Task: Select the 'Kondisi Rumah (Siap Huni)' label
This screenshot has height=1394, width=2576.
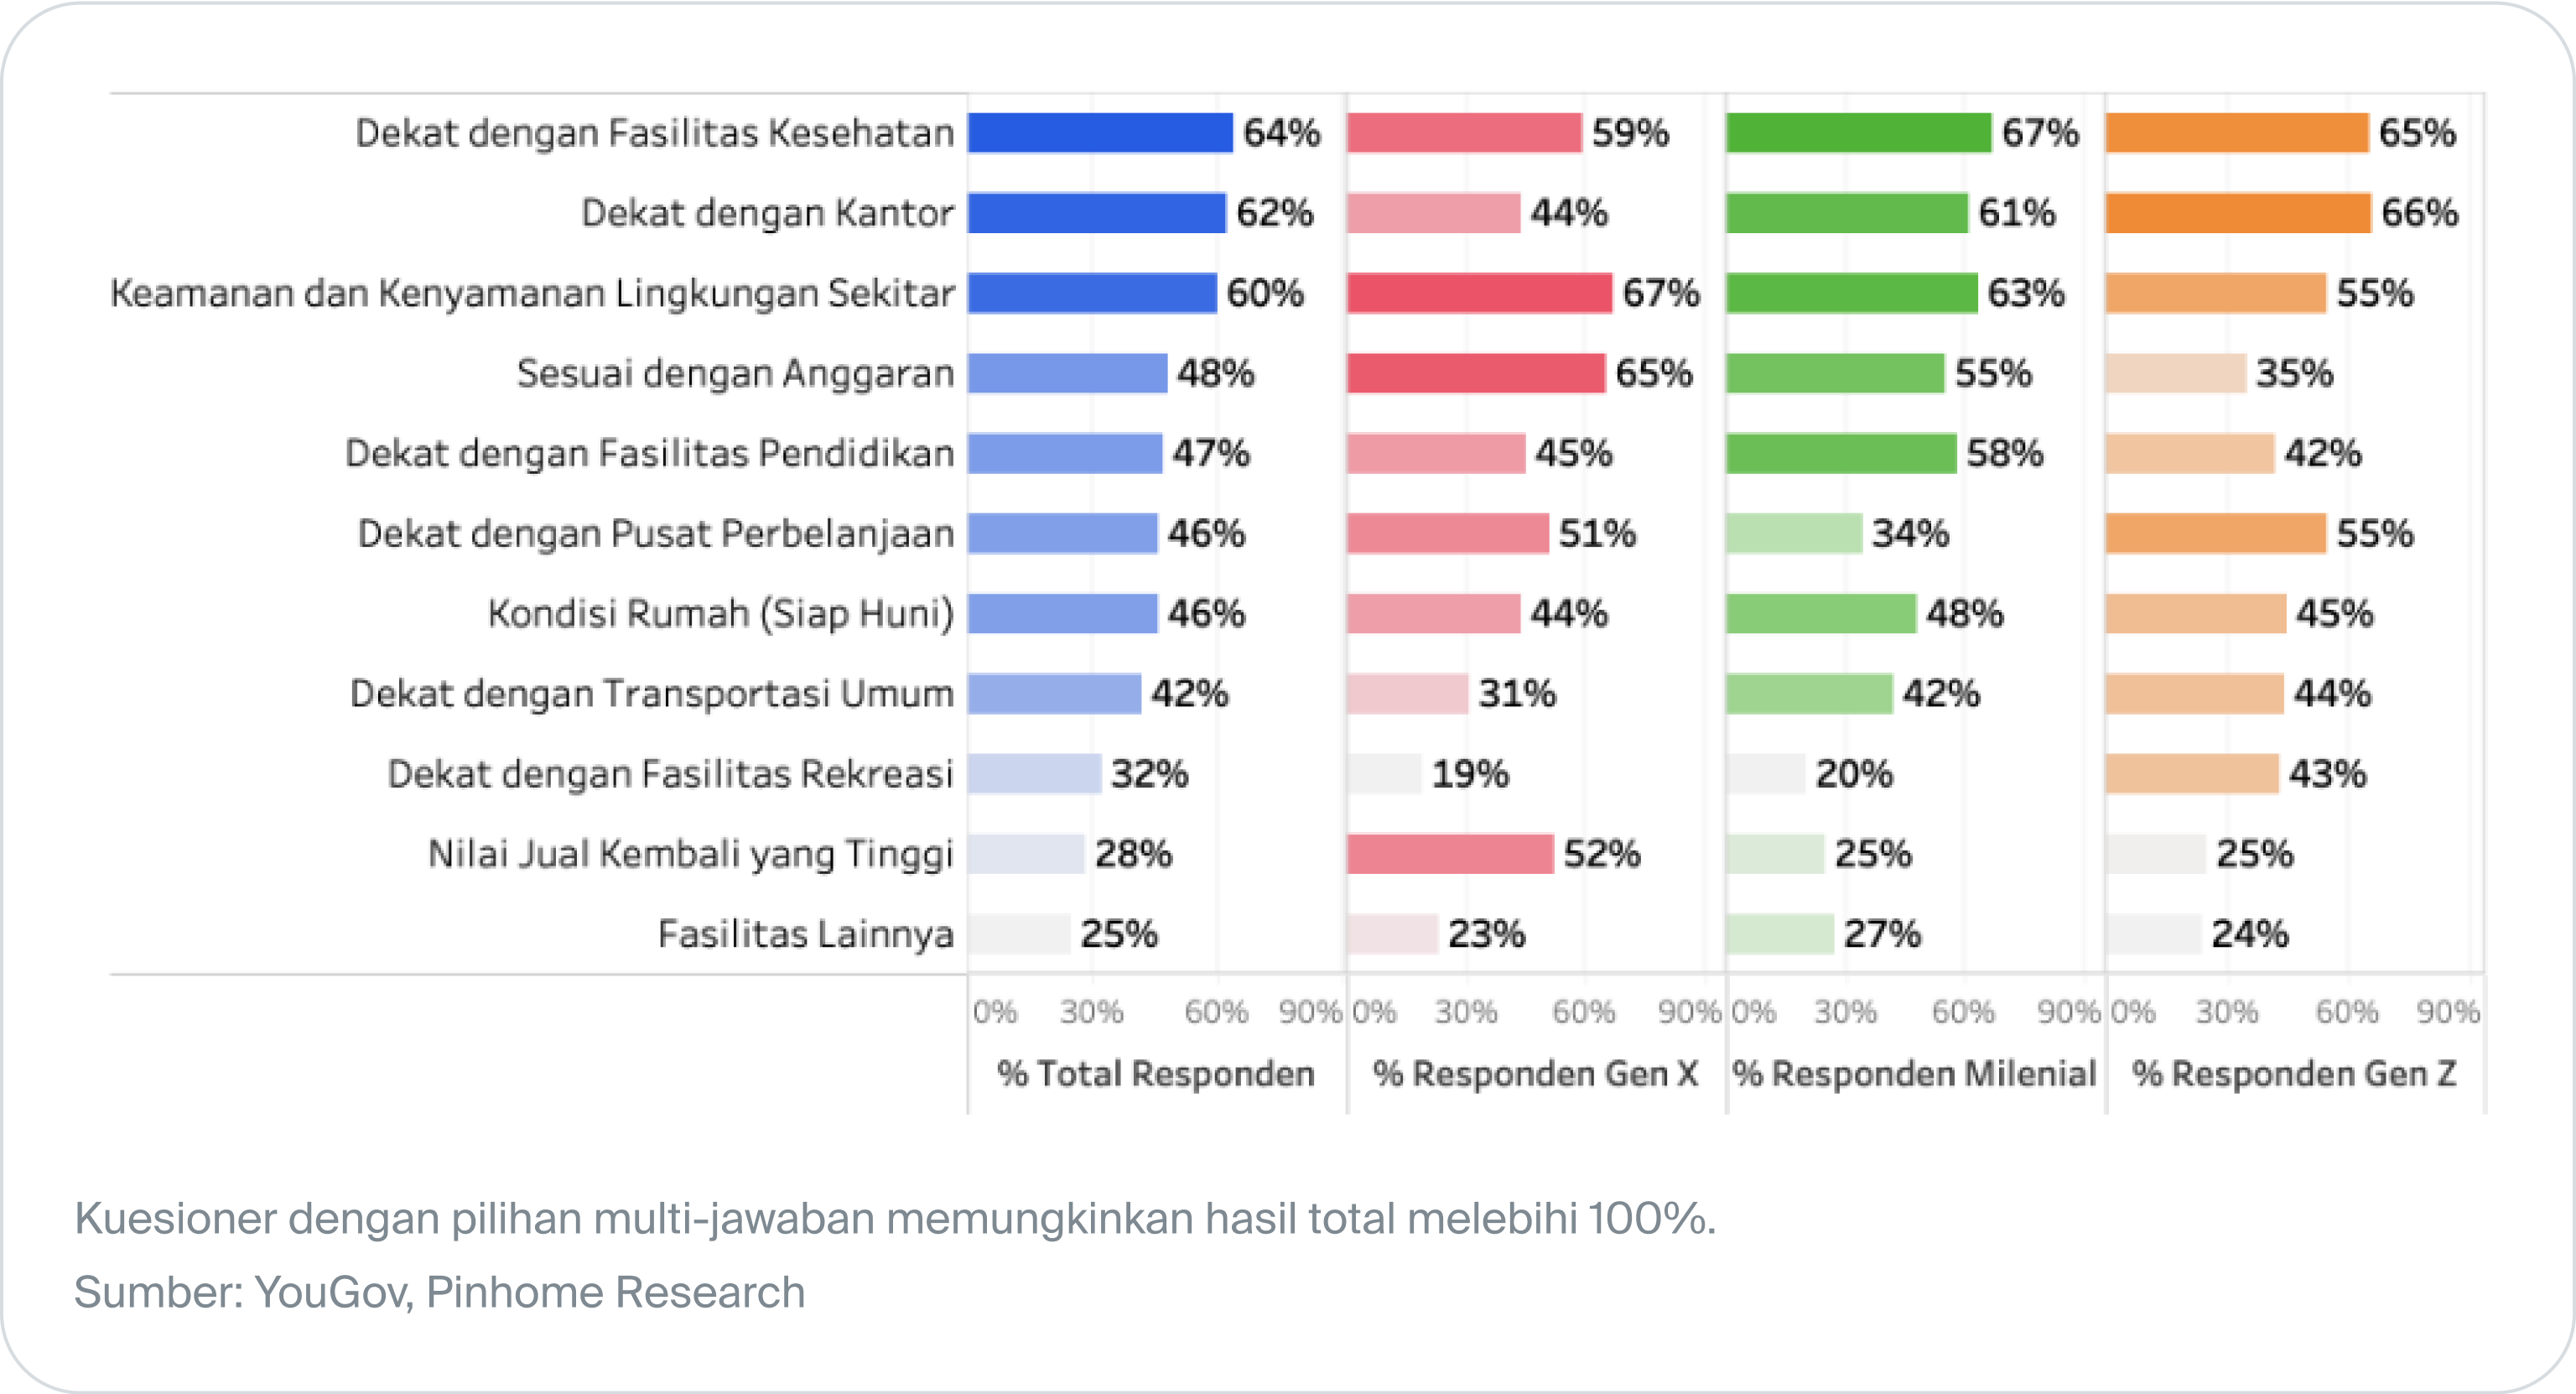Action: click(x=721, y=613)
